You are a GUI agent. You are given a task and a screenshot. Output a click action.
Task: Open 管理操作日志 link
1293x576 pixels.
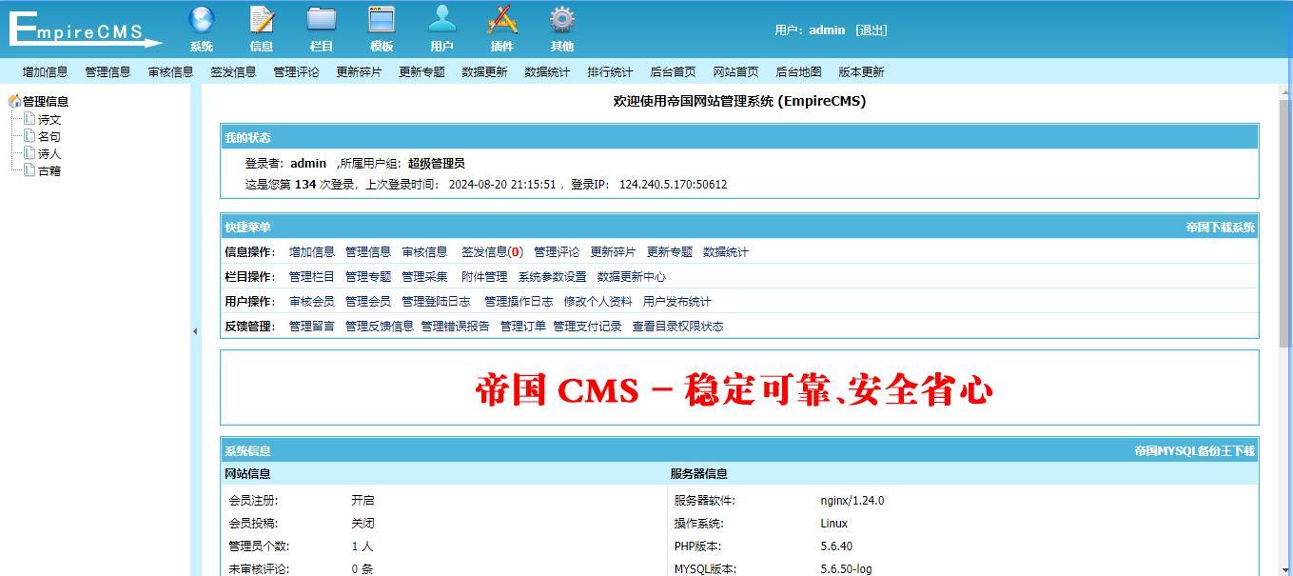tap(519, 302)
